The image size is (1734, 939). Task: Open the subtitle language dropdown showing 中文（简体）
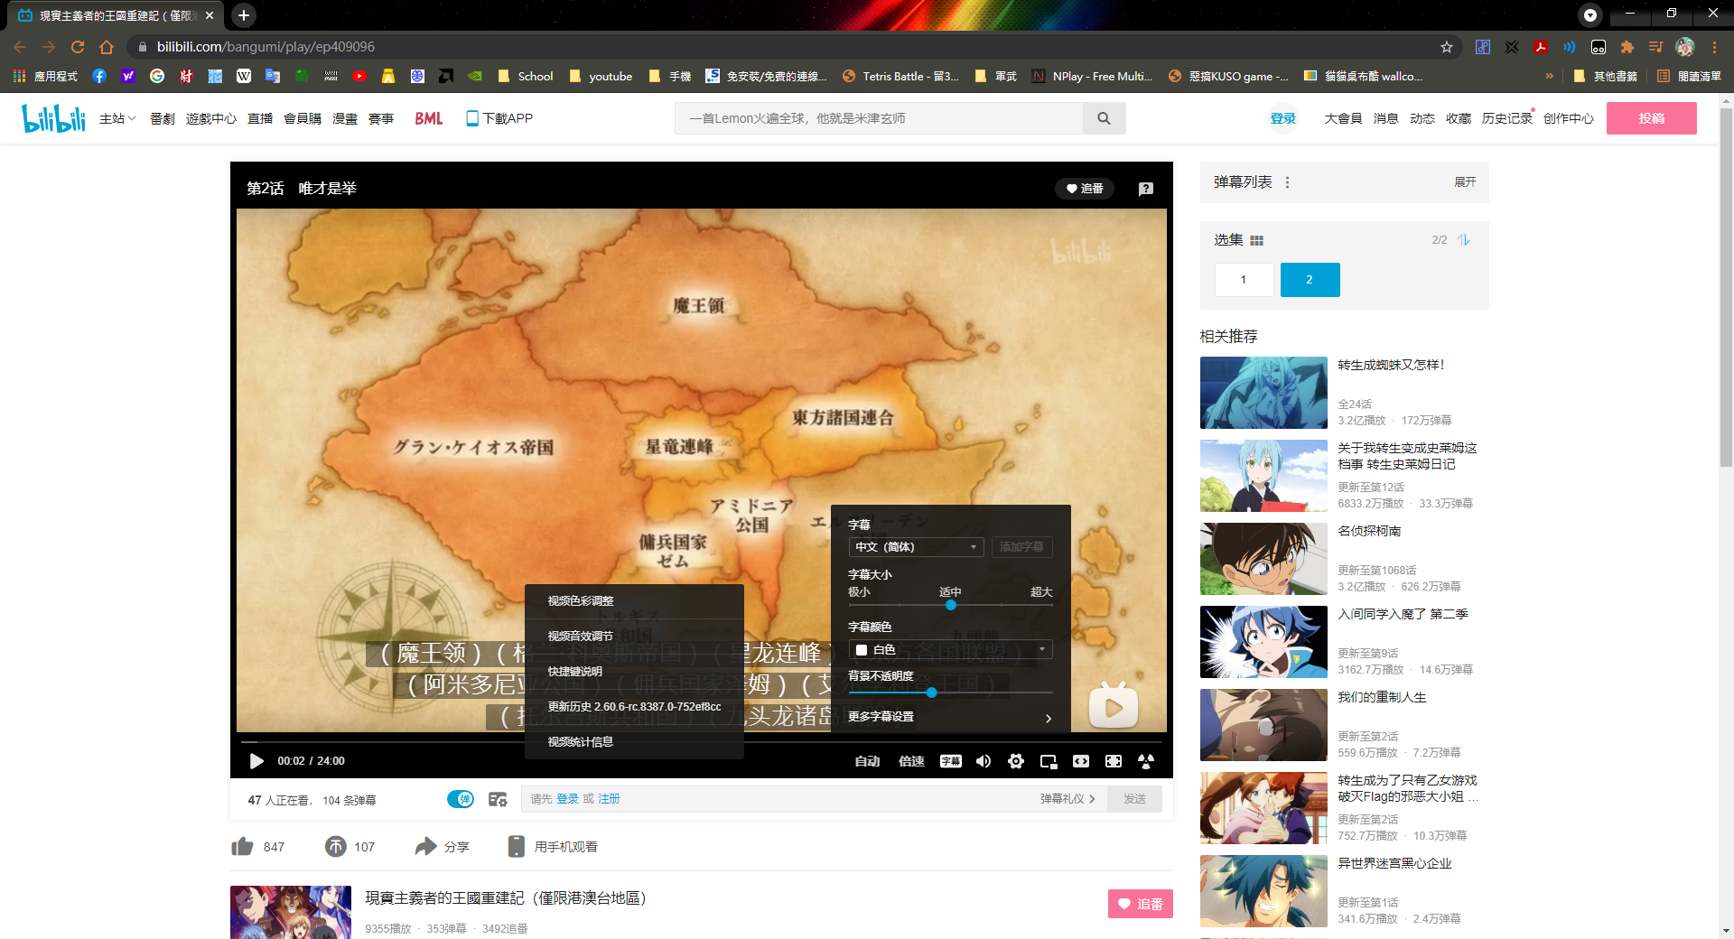[x=915, y=546]
